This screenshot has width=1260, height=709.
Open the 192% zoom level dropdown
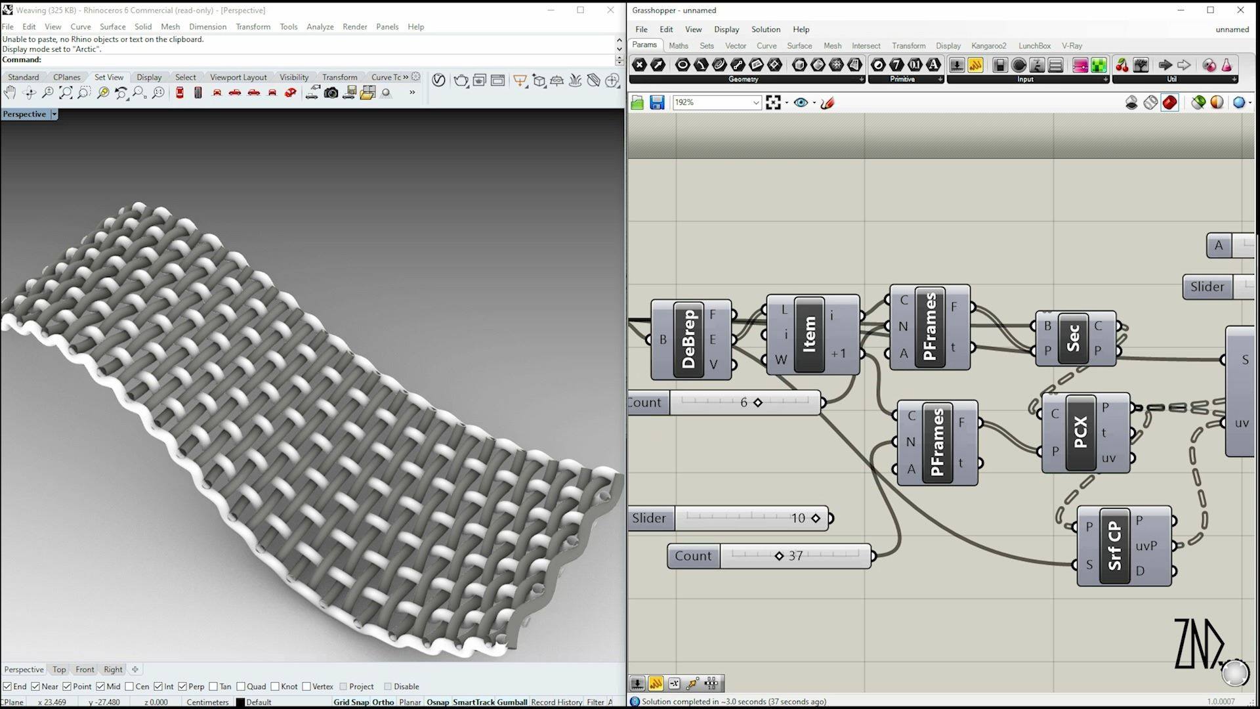point(756,102)
